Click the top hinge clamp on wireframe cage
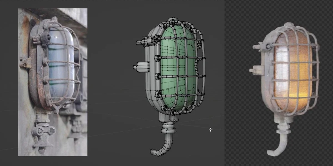This screenshot has height=166, width=333. click(173, 22)
